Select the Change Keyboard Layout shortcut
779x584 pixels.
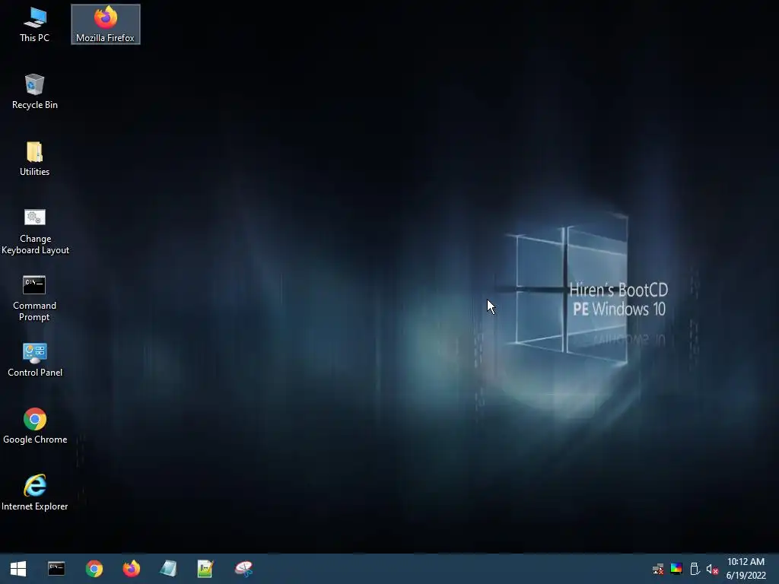35,231
